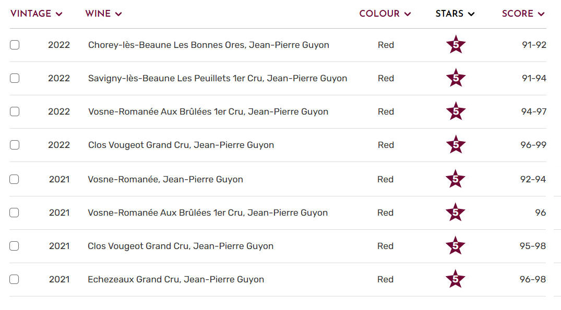Image resolution: width=561 pixels, height=310 pixels.
Task: Select the checkbox for 2021 Vosne-Romanée village wine
Action: click(x=14, y=179)
